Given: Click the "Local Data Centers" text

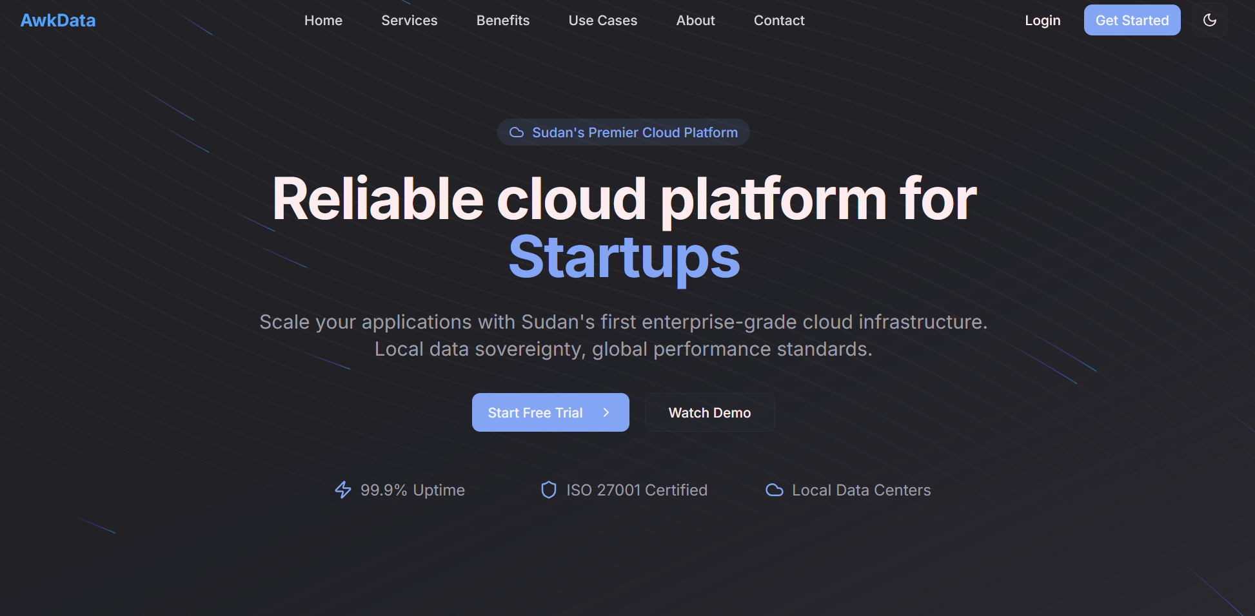Looking at the screenshot, I should [x=861, y=490].
